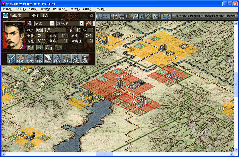Click the 兵士 value 3745
239x157 pixels.
tap(89, 36)
